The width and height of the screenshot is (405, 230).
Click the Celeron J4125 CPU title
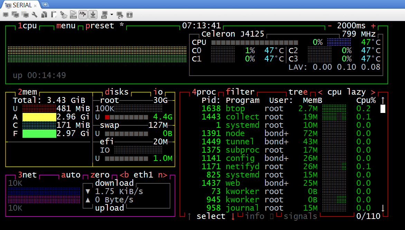pyautogui.click(x=233, y=34)
